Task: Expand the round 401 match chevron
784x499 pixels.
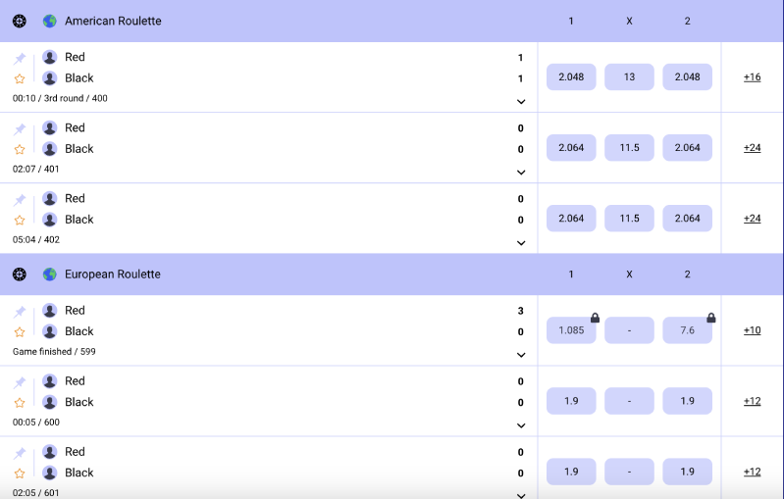Action: [x=521, y=173]
